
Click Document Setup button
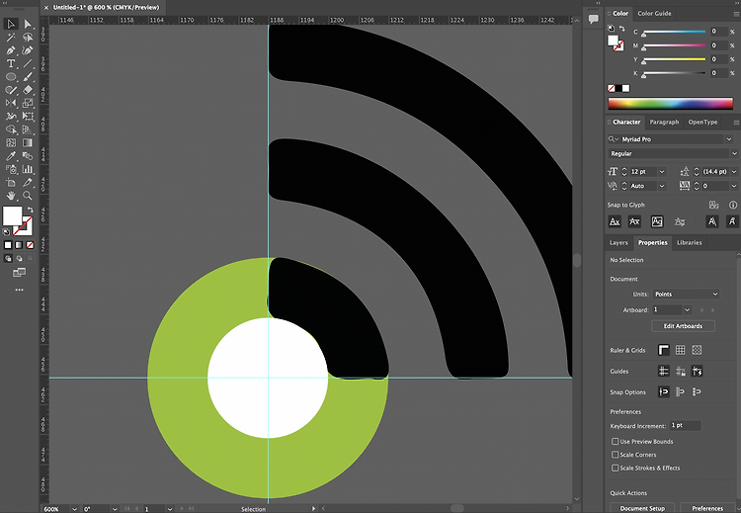642,508
